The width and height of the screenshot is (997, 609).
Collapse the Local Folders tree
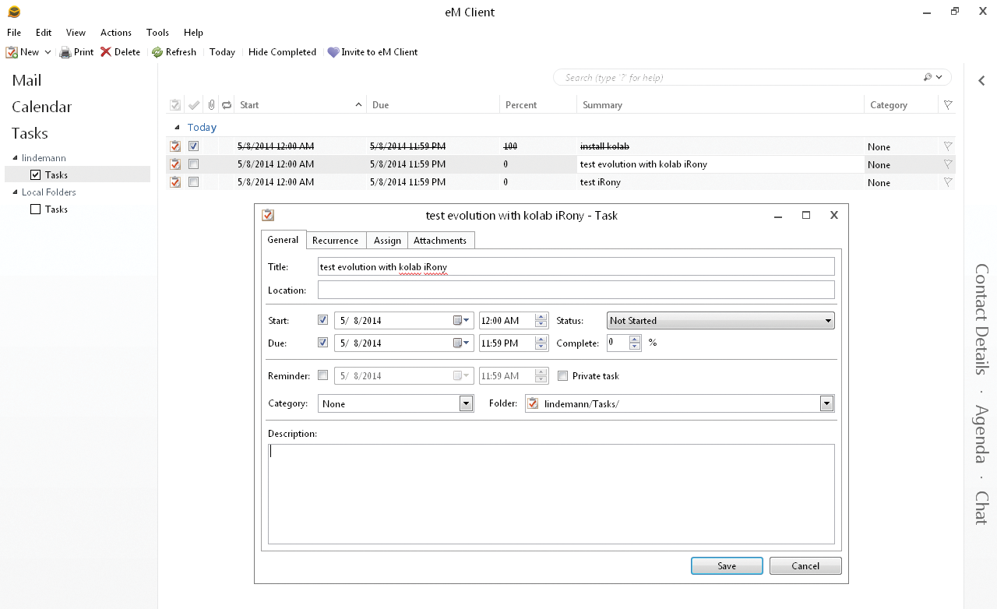[x=15, y=192]
